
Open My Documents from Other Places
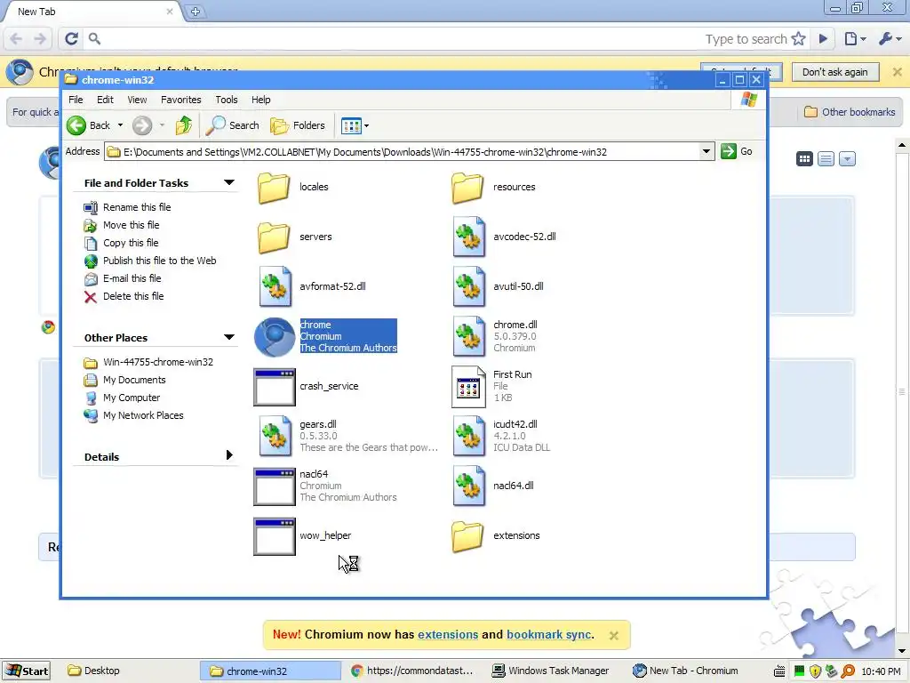134,380
